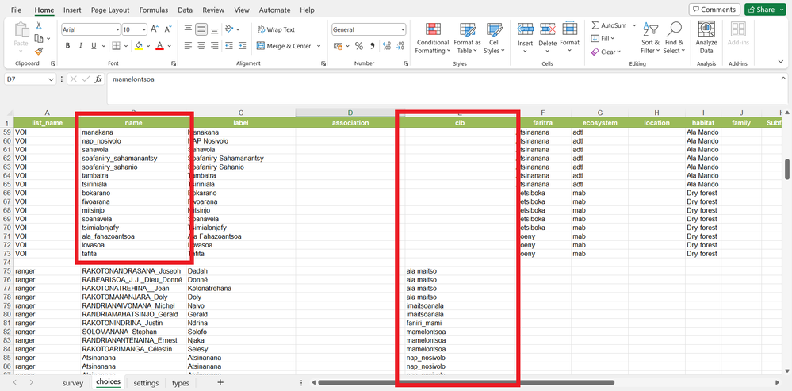Switch to the survey sheet tab
The width and height of the screenshot is (792, 391).
(x=73, y=383)
